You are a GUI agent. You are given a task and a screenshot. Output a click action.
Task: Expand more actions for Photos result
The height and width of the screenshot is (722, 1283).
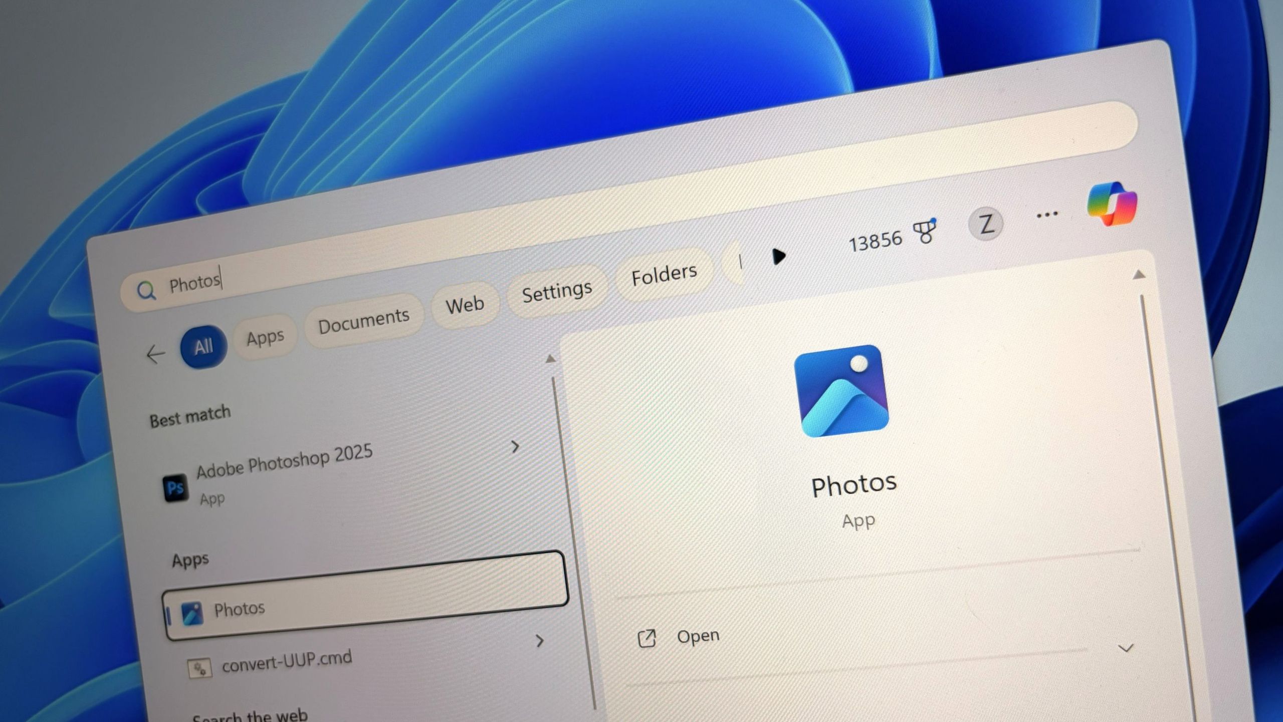540,641
